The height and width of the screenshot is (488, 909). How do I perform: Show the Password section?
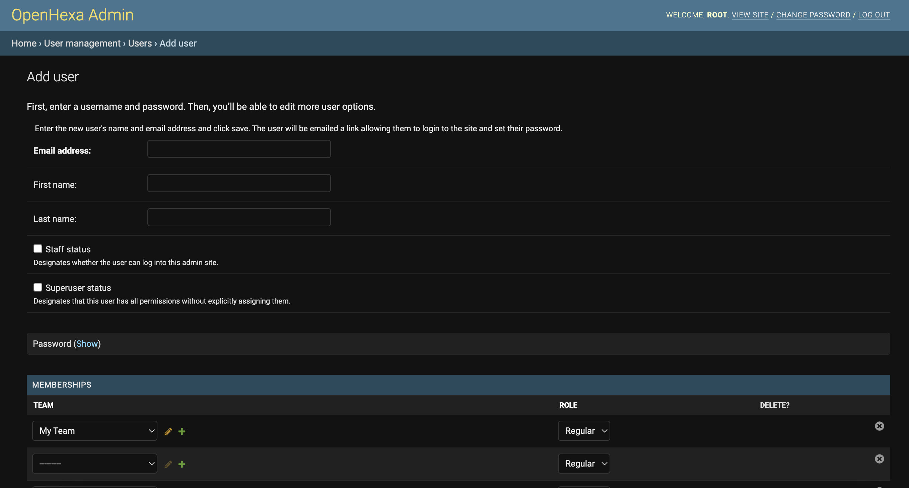[x=87, y=344]
